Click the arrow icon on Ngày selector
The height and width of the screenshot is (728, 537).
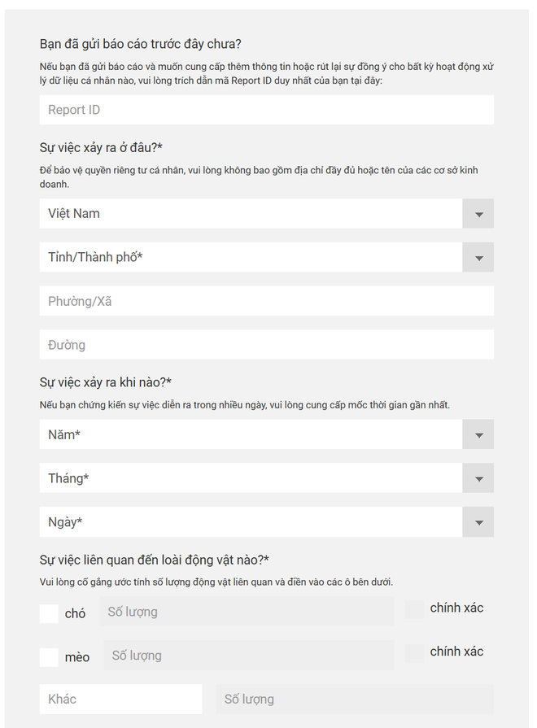478,522
